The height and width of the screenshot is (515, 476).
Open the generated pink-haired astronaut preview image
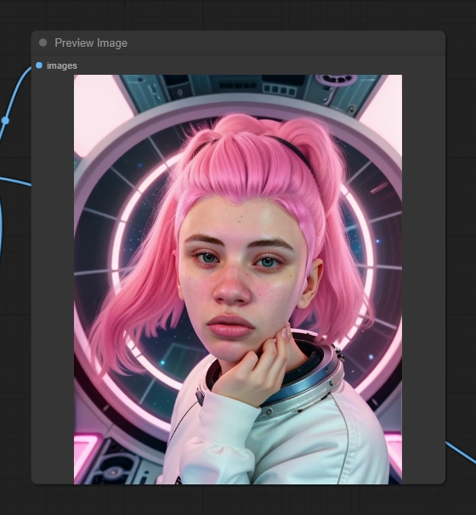[238, 280]
